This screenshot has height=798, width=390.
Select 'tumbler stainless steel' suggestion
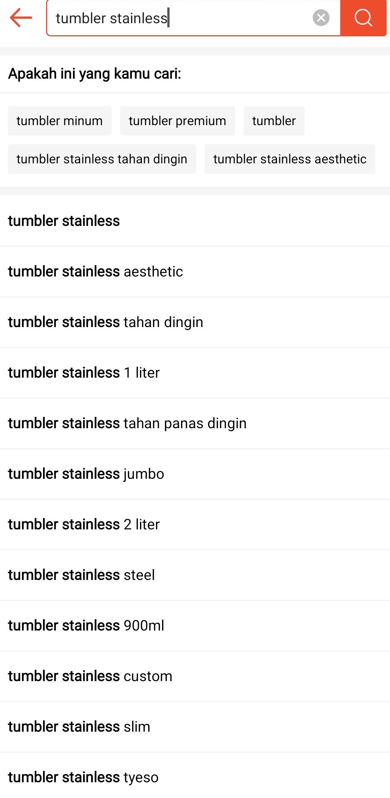point(81,575)
